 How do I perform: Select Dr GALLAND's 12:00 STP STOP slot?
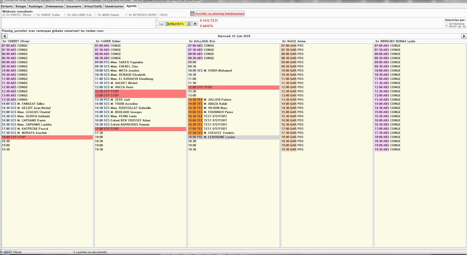pos(233,87)
